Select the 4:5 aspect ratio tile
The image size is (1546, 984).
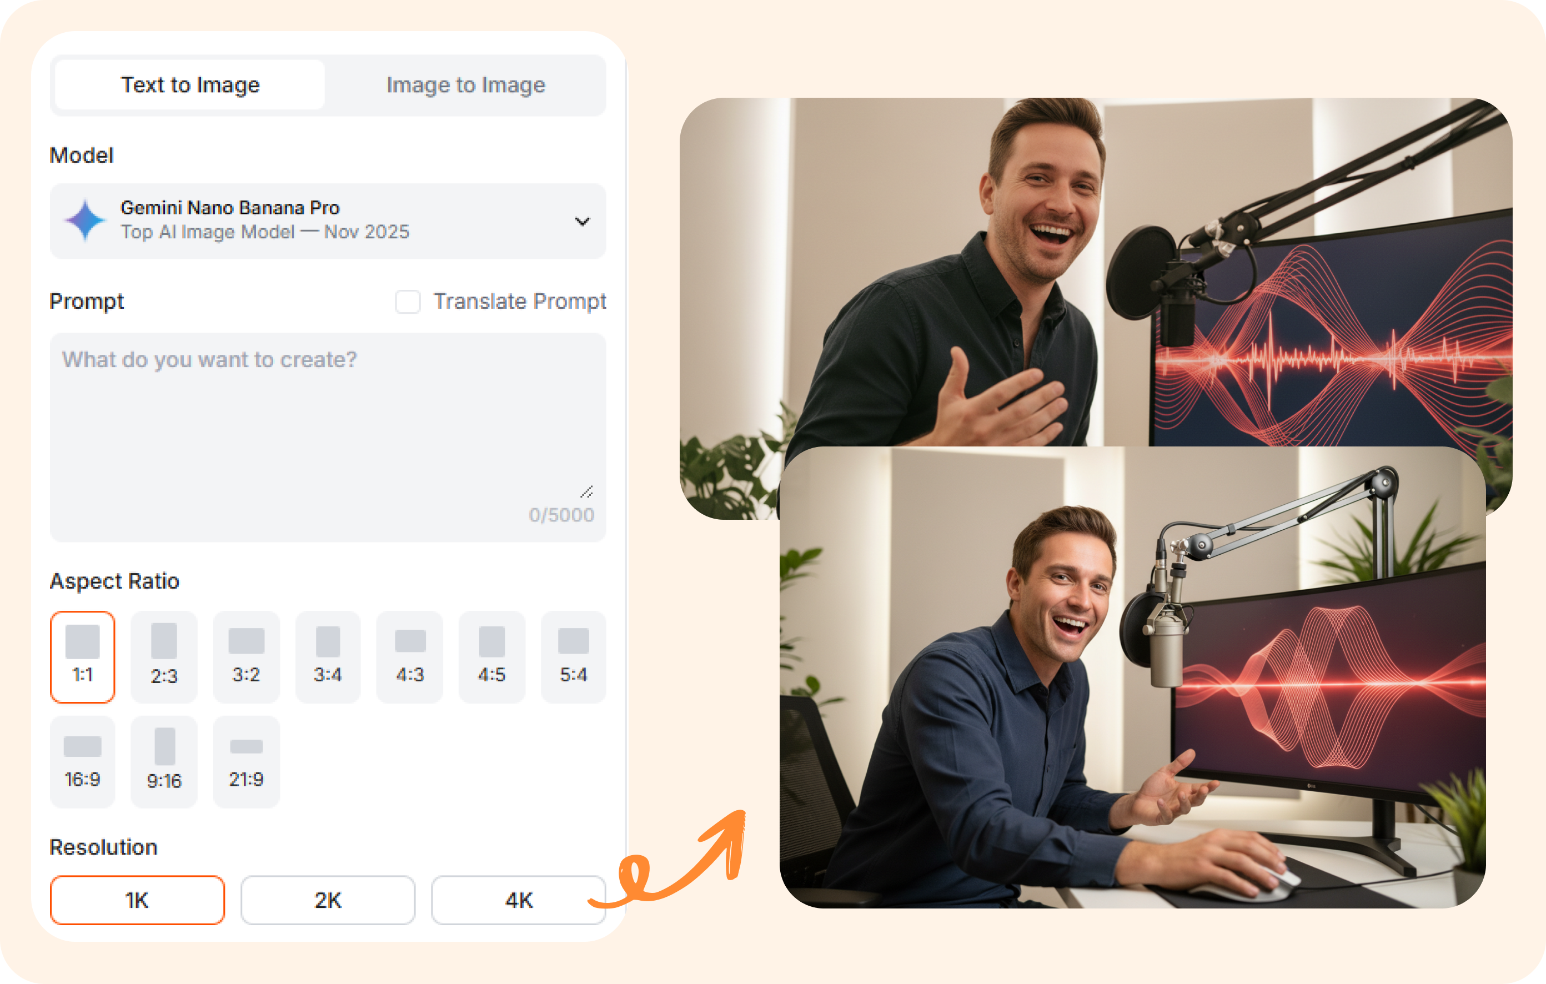(492, 656)
